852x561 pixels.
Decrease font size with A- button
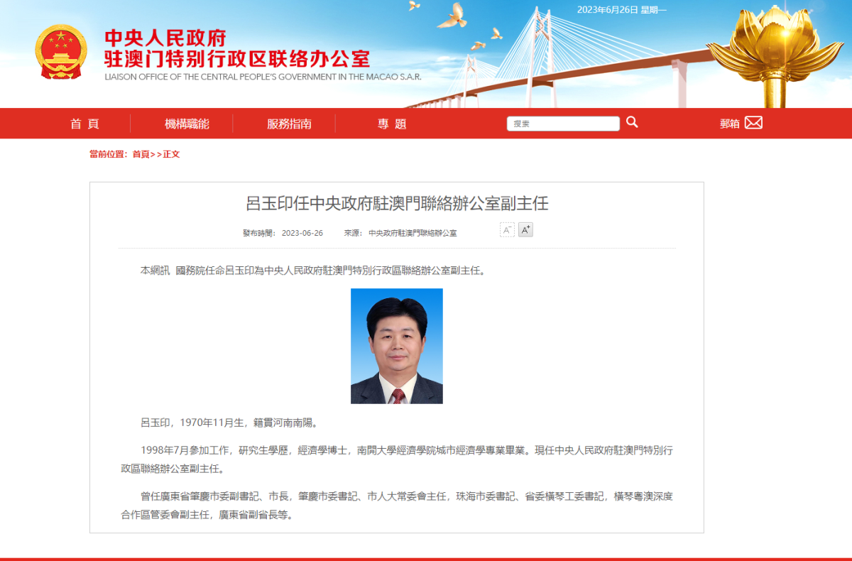pyautogui.click(x=507, y=229)
